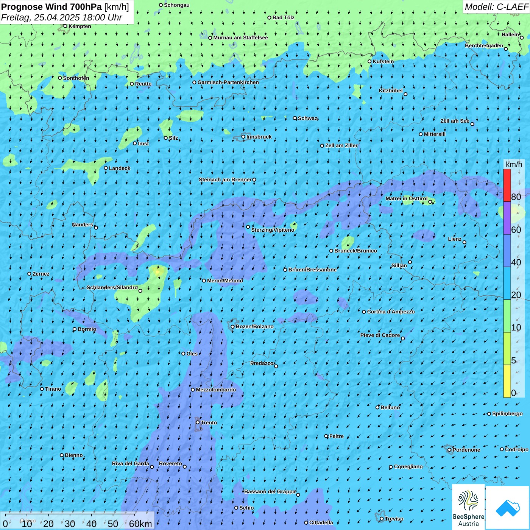Click the Trento city marker
Image resolution: width=530 pixels, height=530 pixels.
point(198,422)
